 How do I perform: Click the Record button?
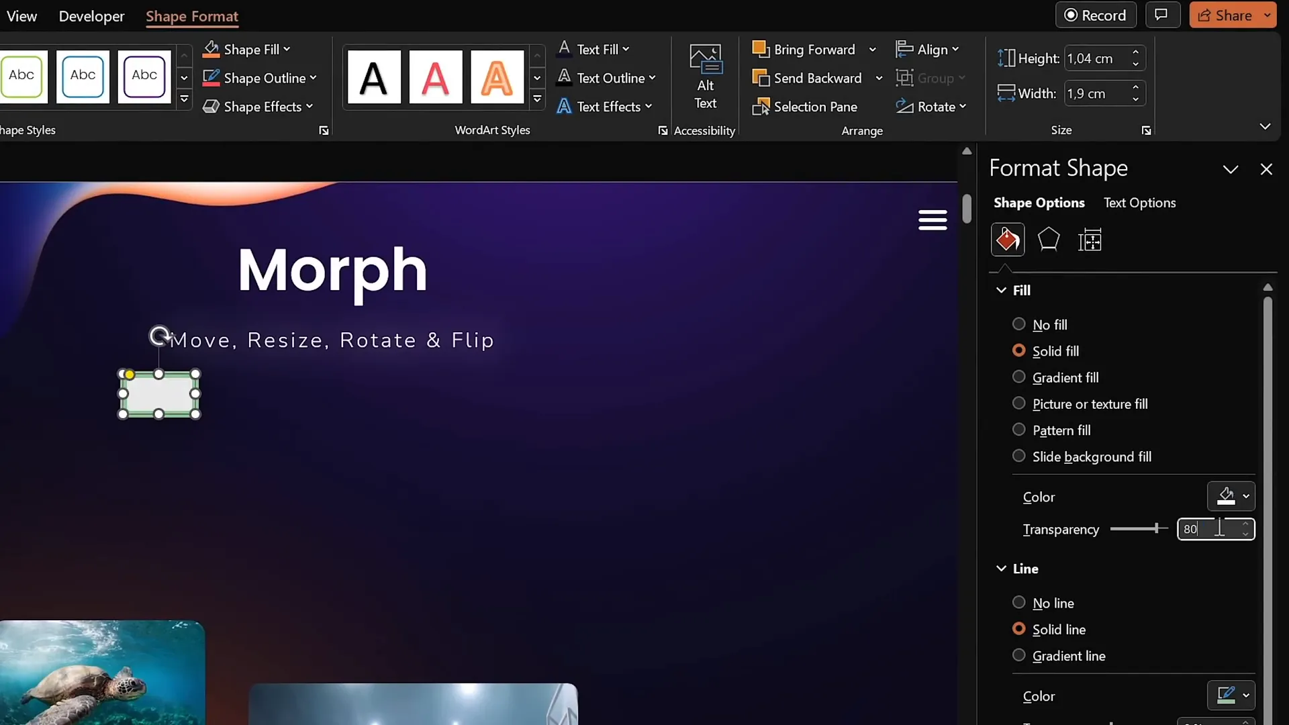(1096, 15)
